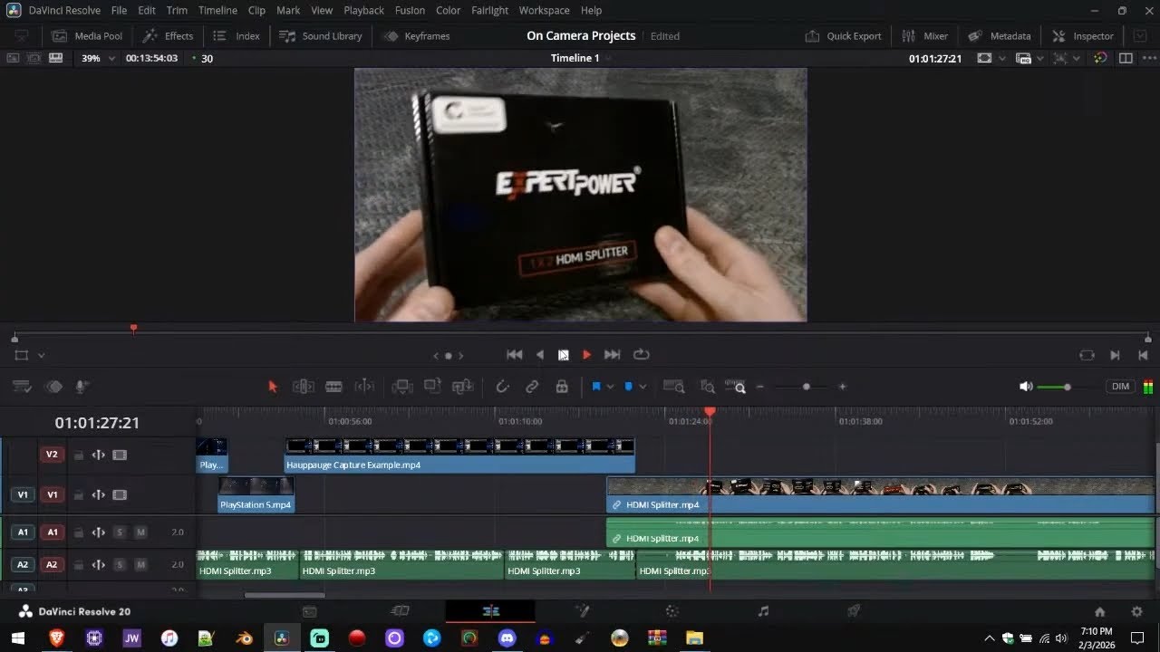
Task: Click the DIM audio button
Action: (1120, 387)
